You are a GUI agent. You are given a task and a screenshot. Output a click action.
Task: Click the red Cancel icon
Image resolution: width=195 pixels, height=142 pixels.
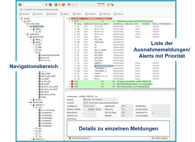[x=63, y=5]
